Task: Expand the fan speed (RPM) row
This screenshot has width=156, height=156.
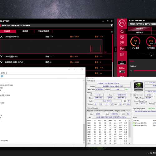Action: coord(1,62)
